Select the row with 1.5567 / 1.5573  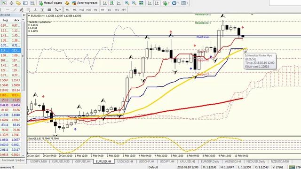tap(10, 80)
